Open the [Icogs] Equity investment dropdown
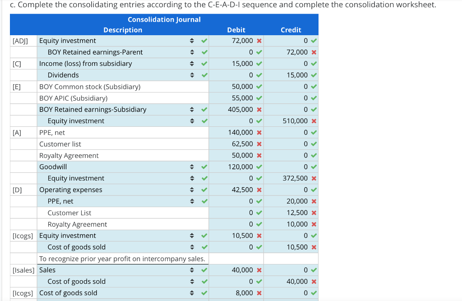The image size is (462, 301). click(123, 236)
